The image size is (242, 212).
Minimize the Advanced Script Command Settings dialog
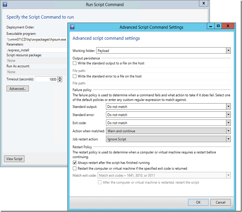point(211,26)
